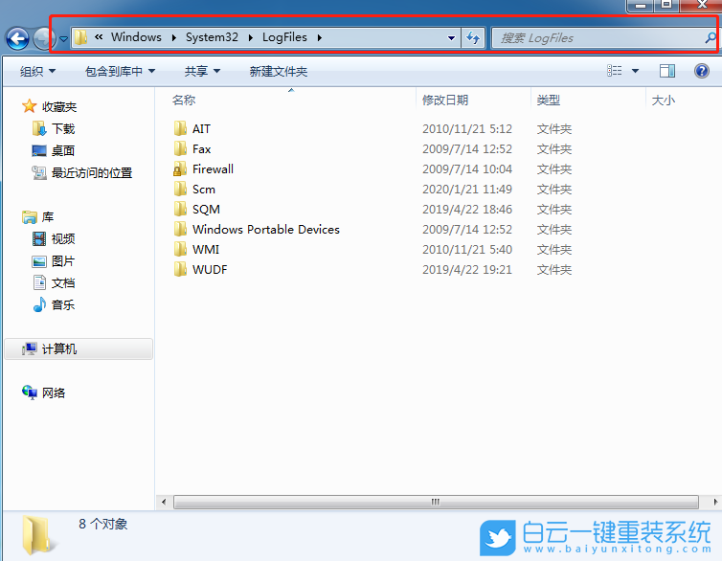Screen dimensions: 722x561
Task: Click the Forward navigation arrow button
Action: point(44,38)
